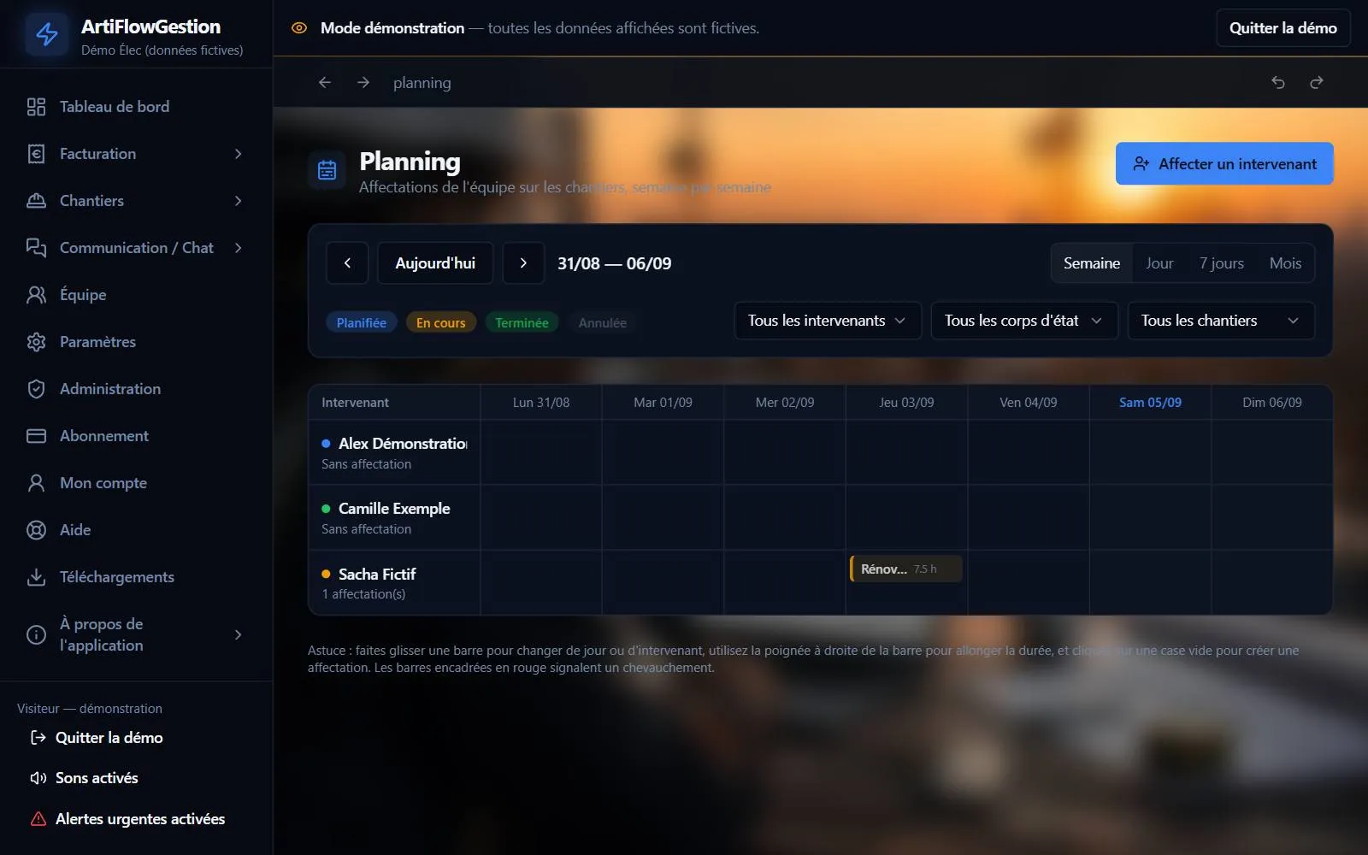The image size is (1368, 855).
Task: Toggle the Annulée status filter
Action: (x=602, y=322)
